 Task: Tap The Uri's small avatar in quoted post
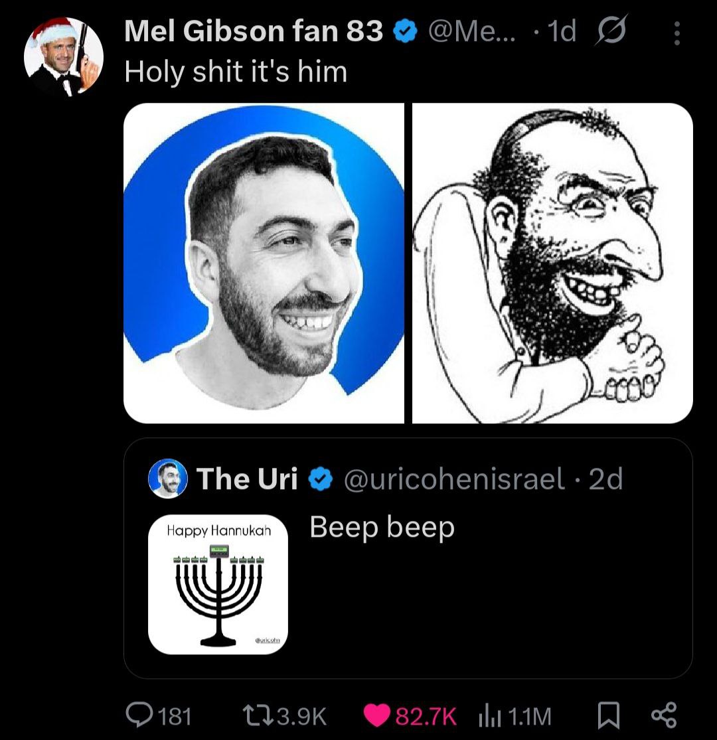click(167, 479)
